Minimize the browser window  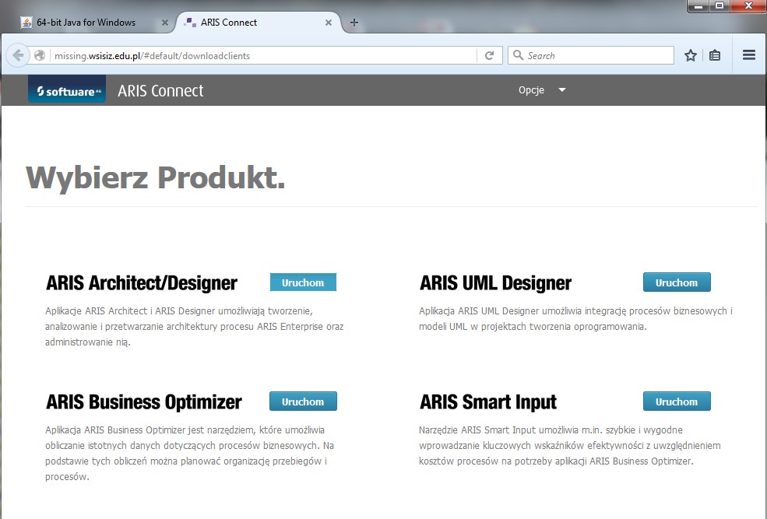(698, 6)
